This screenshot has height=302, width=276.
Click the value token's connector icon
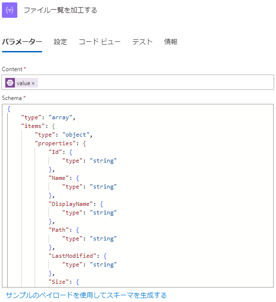(x=10, y=83)
